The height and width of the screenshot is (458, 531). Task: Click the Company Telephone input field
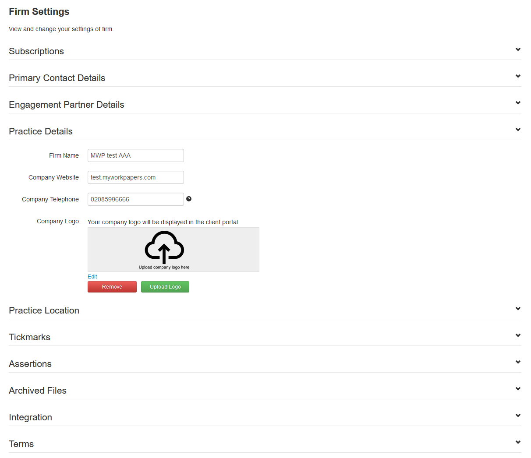(x=135, y=199)
